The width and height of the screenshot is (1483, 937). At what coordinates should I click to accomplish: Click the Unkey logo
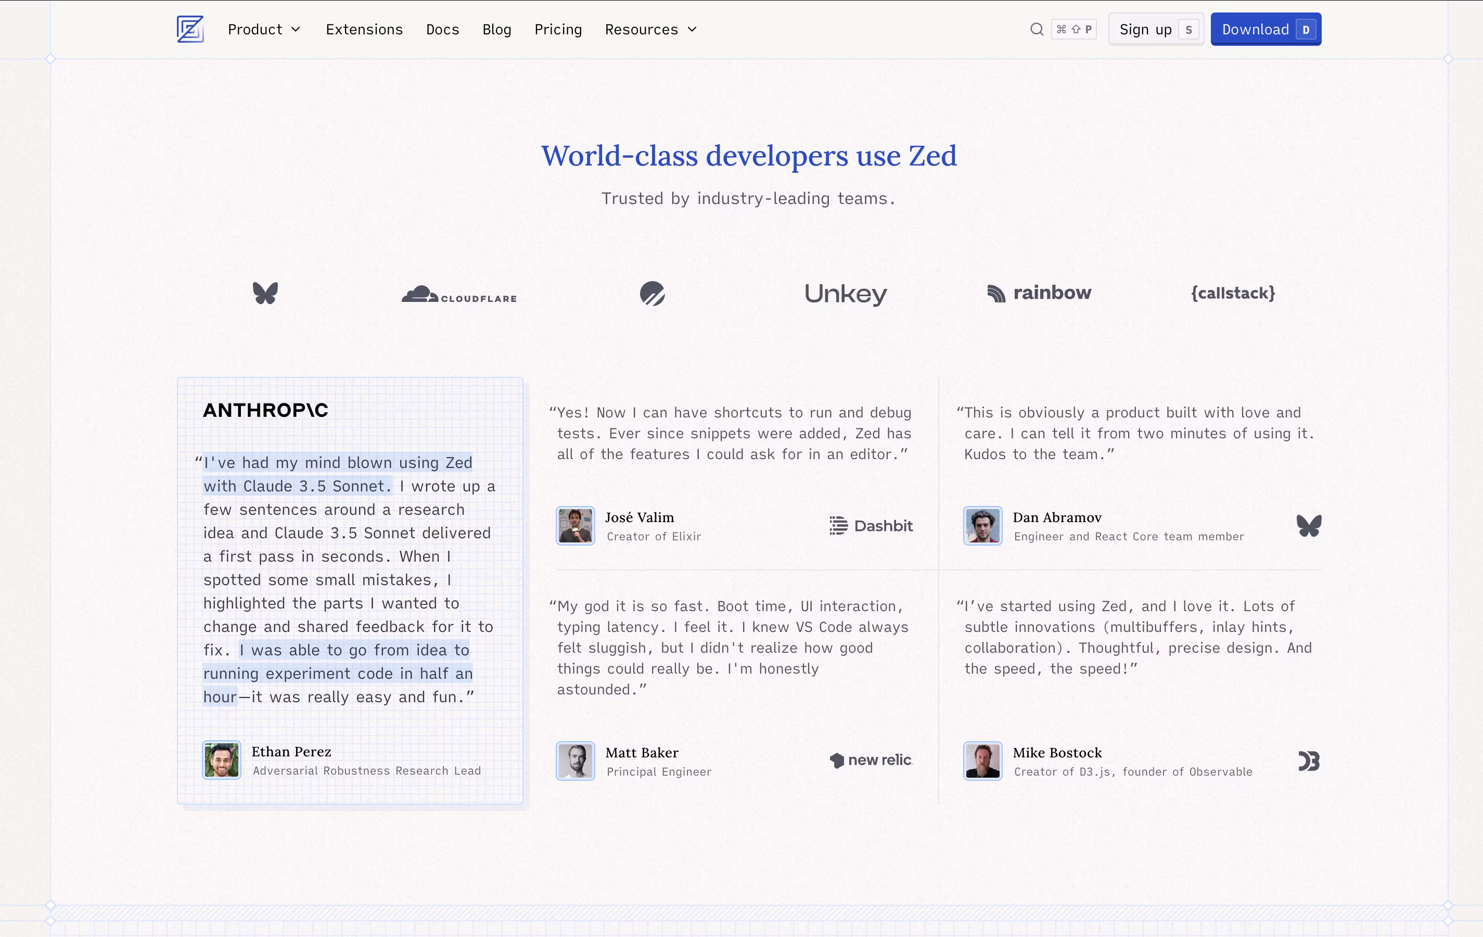[846, 294]
